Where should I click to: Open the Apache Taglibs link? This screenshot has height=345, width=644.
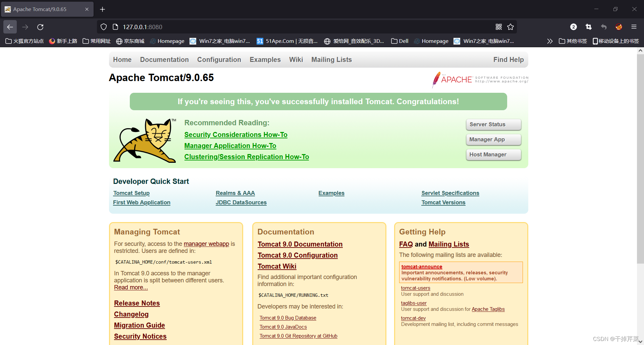click(x=488, y=309)
